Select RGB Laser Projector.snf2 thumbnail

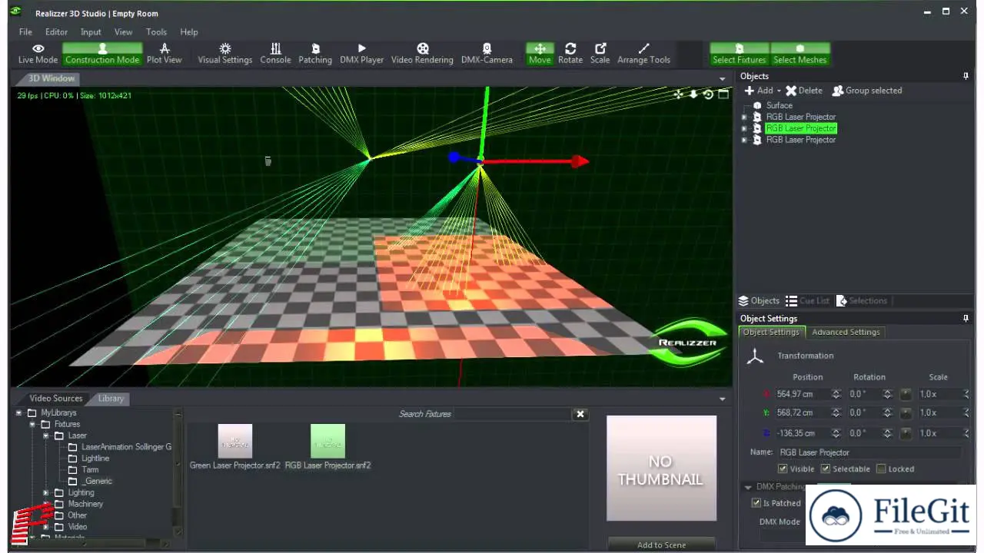click(x=327, y=441)
